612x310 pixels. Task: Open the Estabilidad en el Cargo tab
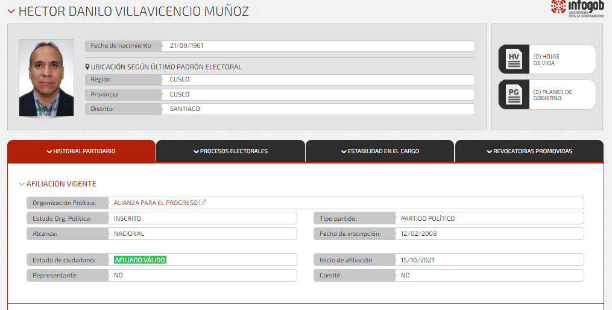click(x=380, y=151)
